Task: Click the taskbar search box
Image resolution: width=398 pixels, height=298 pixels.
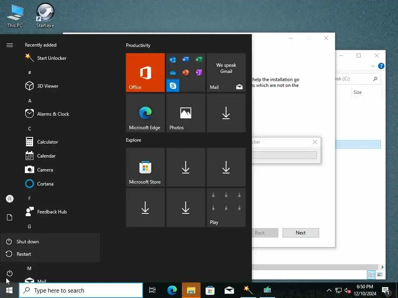Action: point(81,290)
